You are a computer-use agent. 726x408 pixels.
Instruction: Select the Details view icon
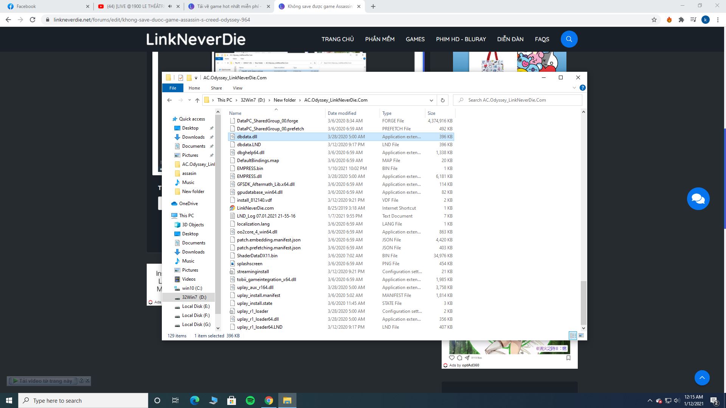pos(573,335)
